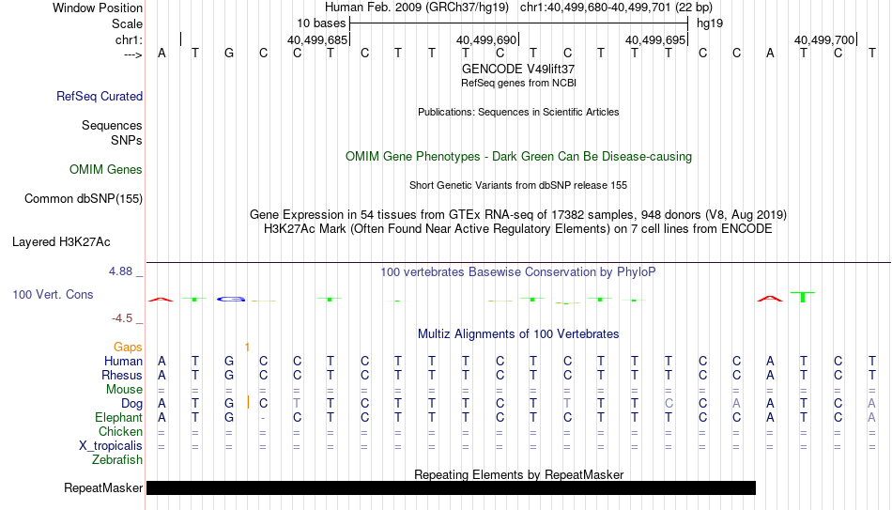Screen dimensions: 892x510
Task: Click the OMIM Genes track label
Action: tap(105, 170)
